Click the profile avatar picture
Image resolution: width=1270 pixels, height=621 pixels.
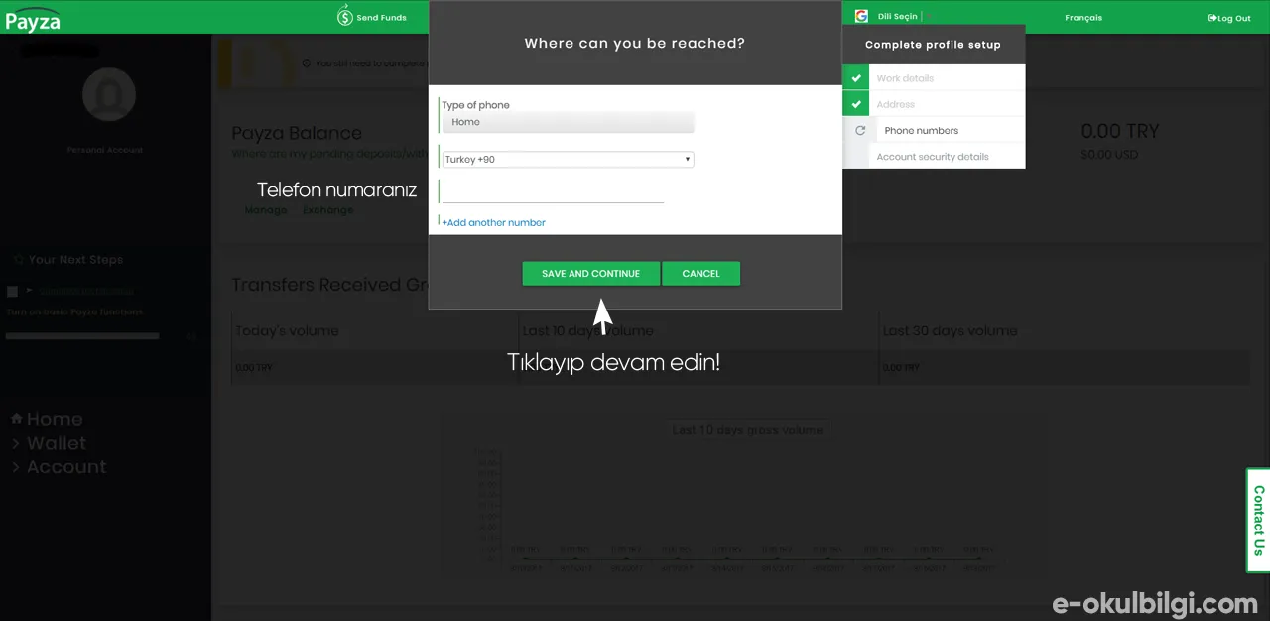[x=109, y=94]
